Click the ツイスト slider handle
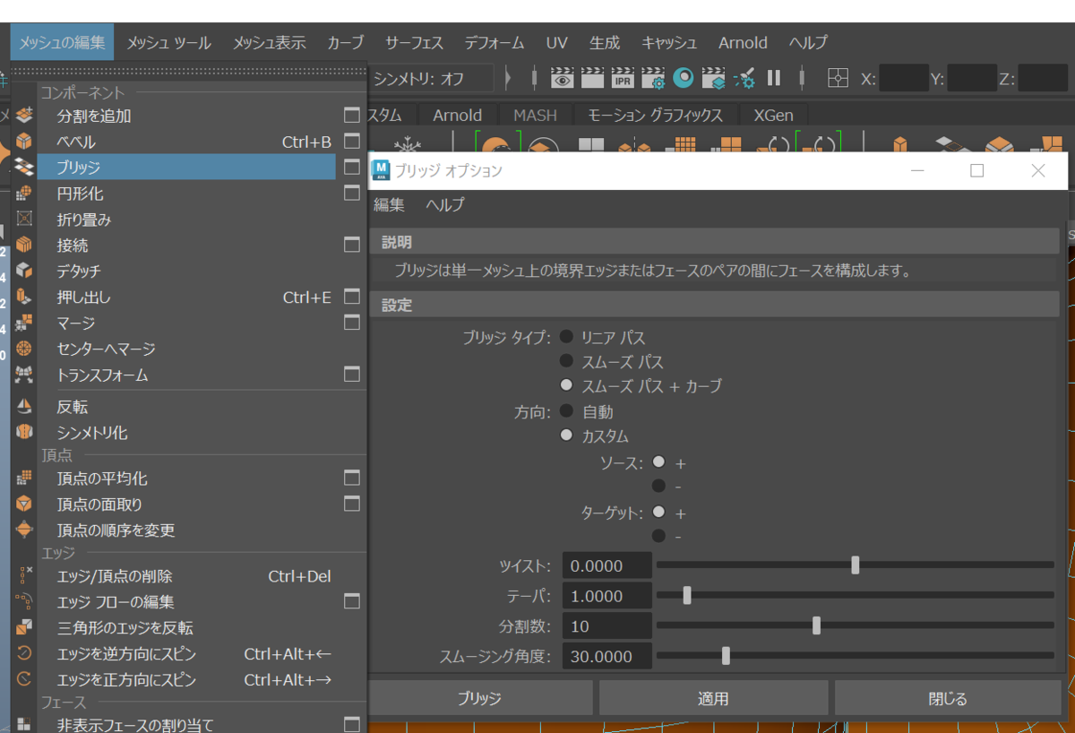 click(x=856, y=565)
